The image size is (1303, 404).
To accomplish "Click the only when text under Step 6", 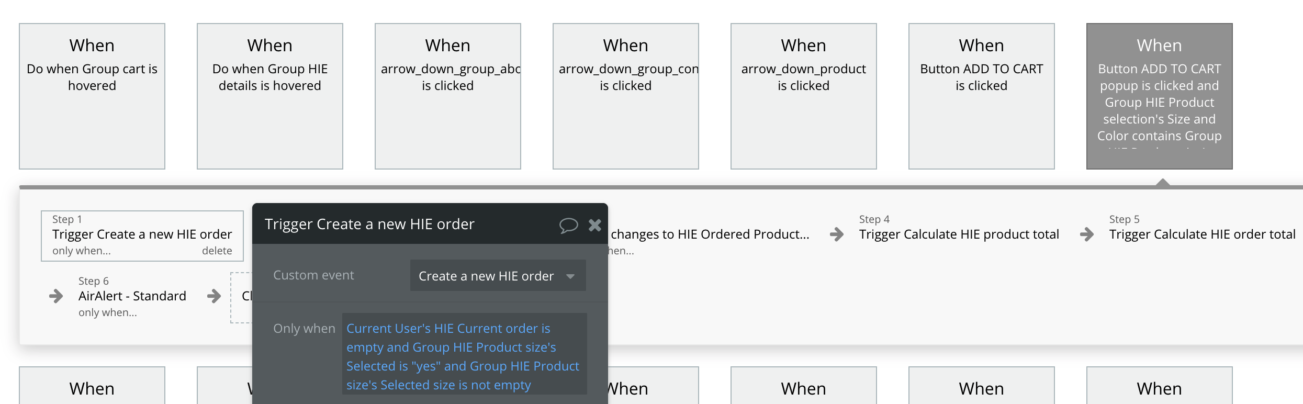I will coord(108,312).
